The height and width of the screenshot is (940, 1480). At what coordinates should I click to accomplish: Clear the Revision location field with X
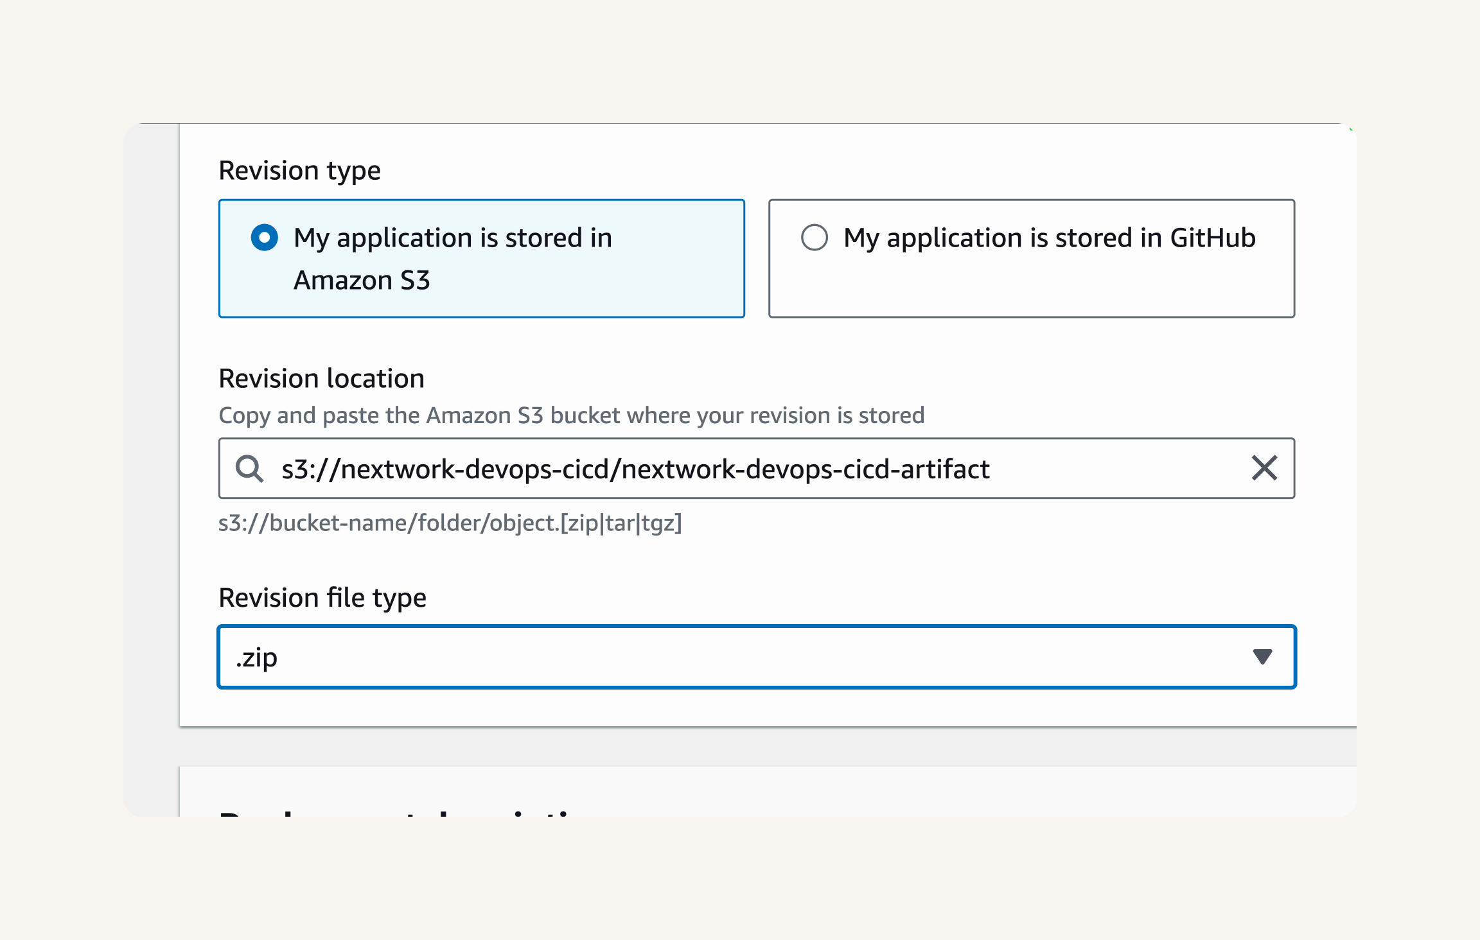point(1264,468)
